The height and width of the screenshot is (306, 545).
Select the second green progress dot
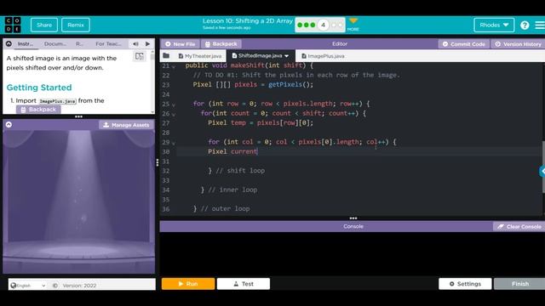tap(307, 25)
